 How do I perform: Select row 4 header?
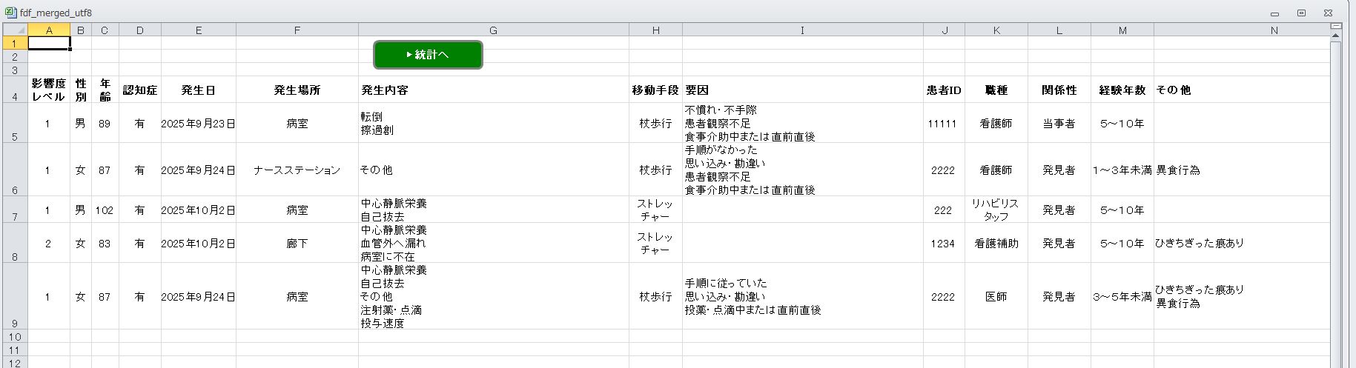tap(15, 90)
